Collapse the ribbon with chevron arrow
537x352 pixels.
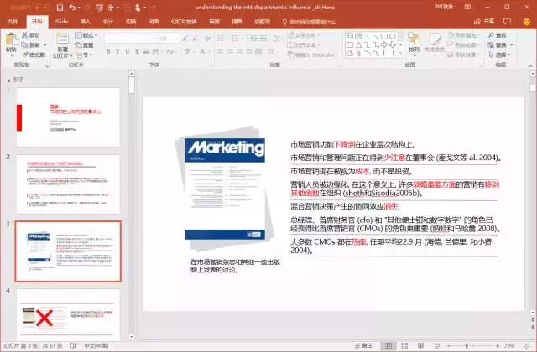pyautogui.click(x=530, y=65)
